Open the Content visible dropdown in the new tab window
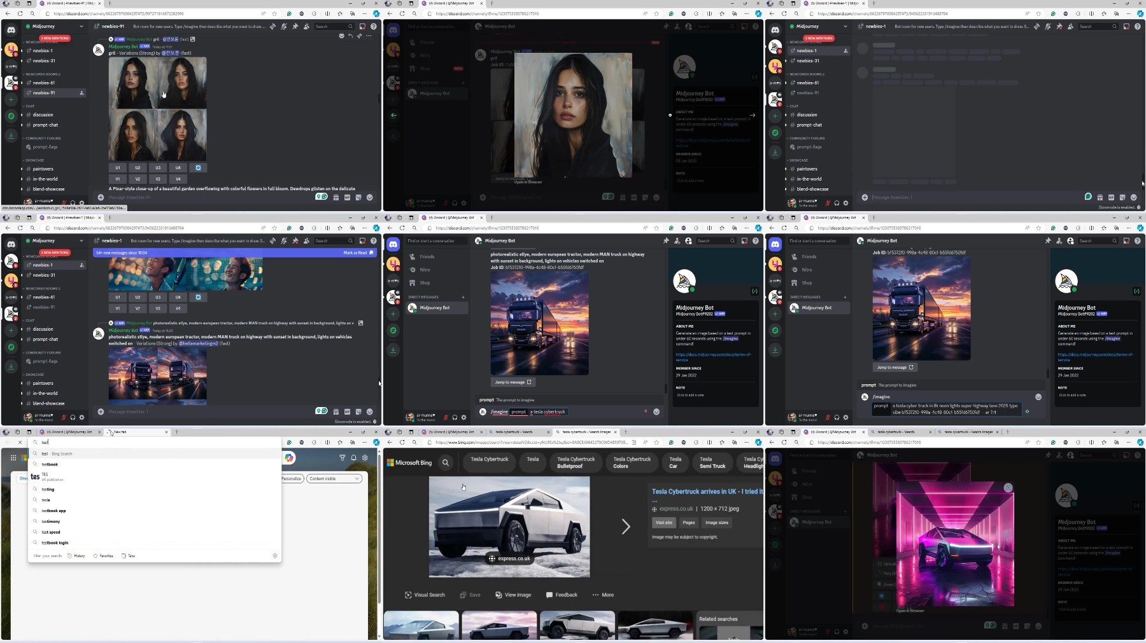The image size is (1146, 643). (334, 478)
